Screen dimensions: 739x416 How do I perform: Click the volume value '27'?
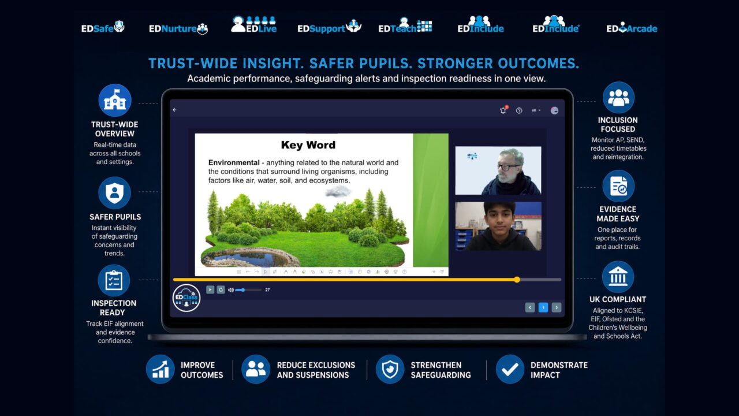[267, 290]
